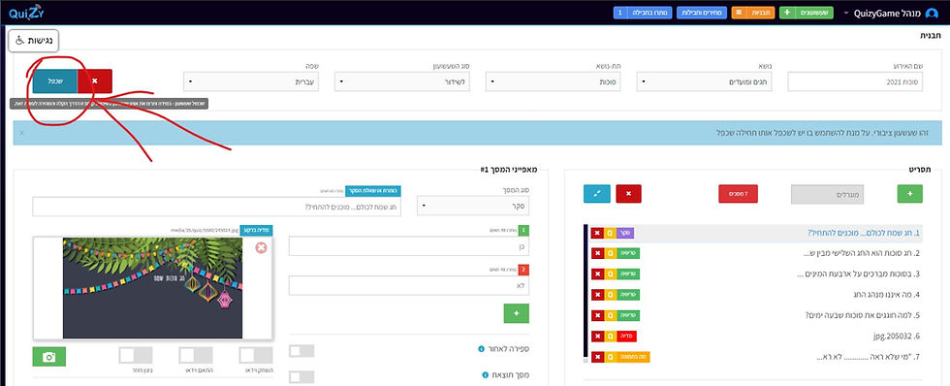Viewport: 950px width, 386px height.
Task: Delete screen 7 with its red X
Action: (x=597, y=357)
